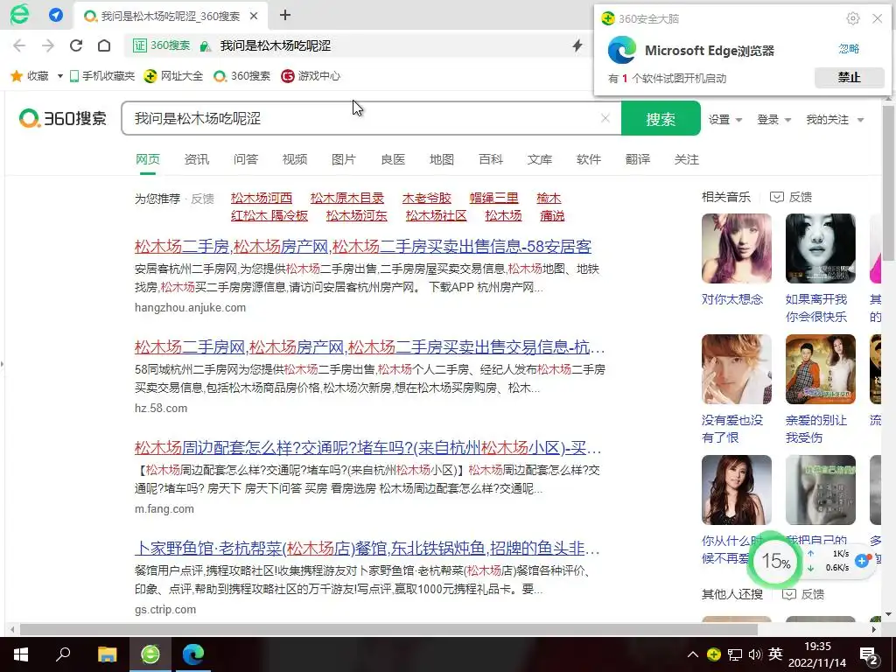Click the 360 browser logo at top-left
The height and width of the screenshot is (672, 896).
click(x=19, y=14)
